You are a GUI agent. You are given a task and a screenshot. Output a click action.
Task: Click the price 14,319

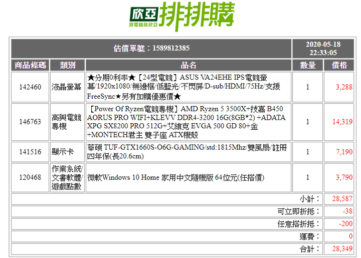pyautogui.click(x=342, y=122)
